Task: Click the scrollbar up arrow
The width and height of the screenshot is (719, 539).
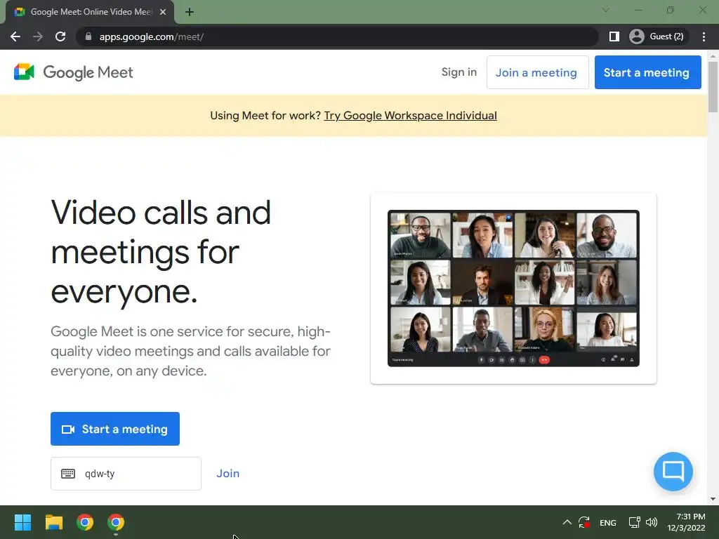Action: pyautogui.click(x=713, y=56)
